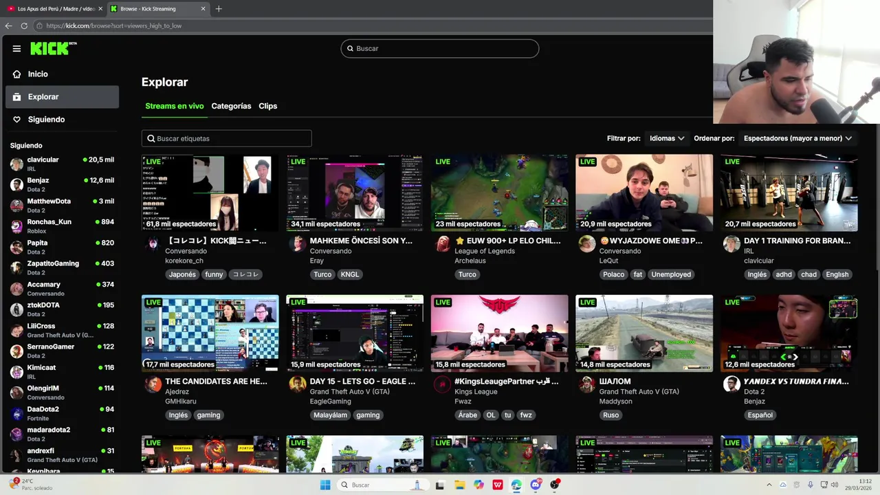Click the taskbar Buscar search box
Screen dimensions: 880x495
[x=382, y=485]
